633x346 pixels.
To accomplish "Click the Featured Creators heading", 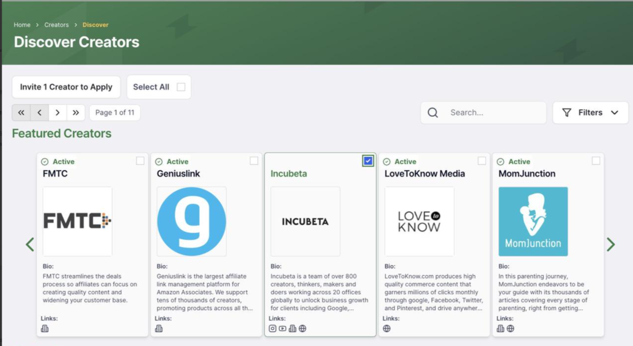I will (62, 134).
